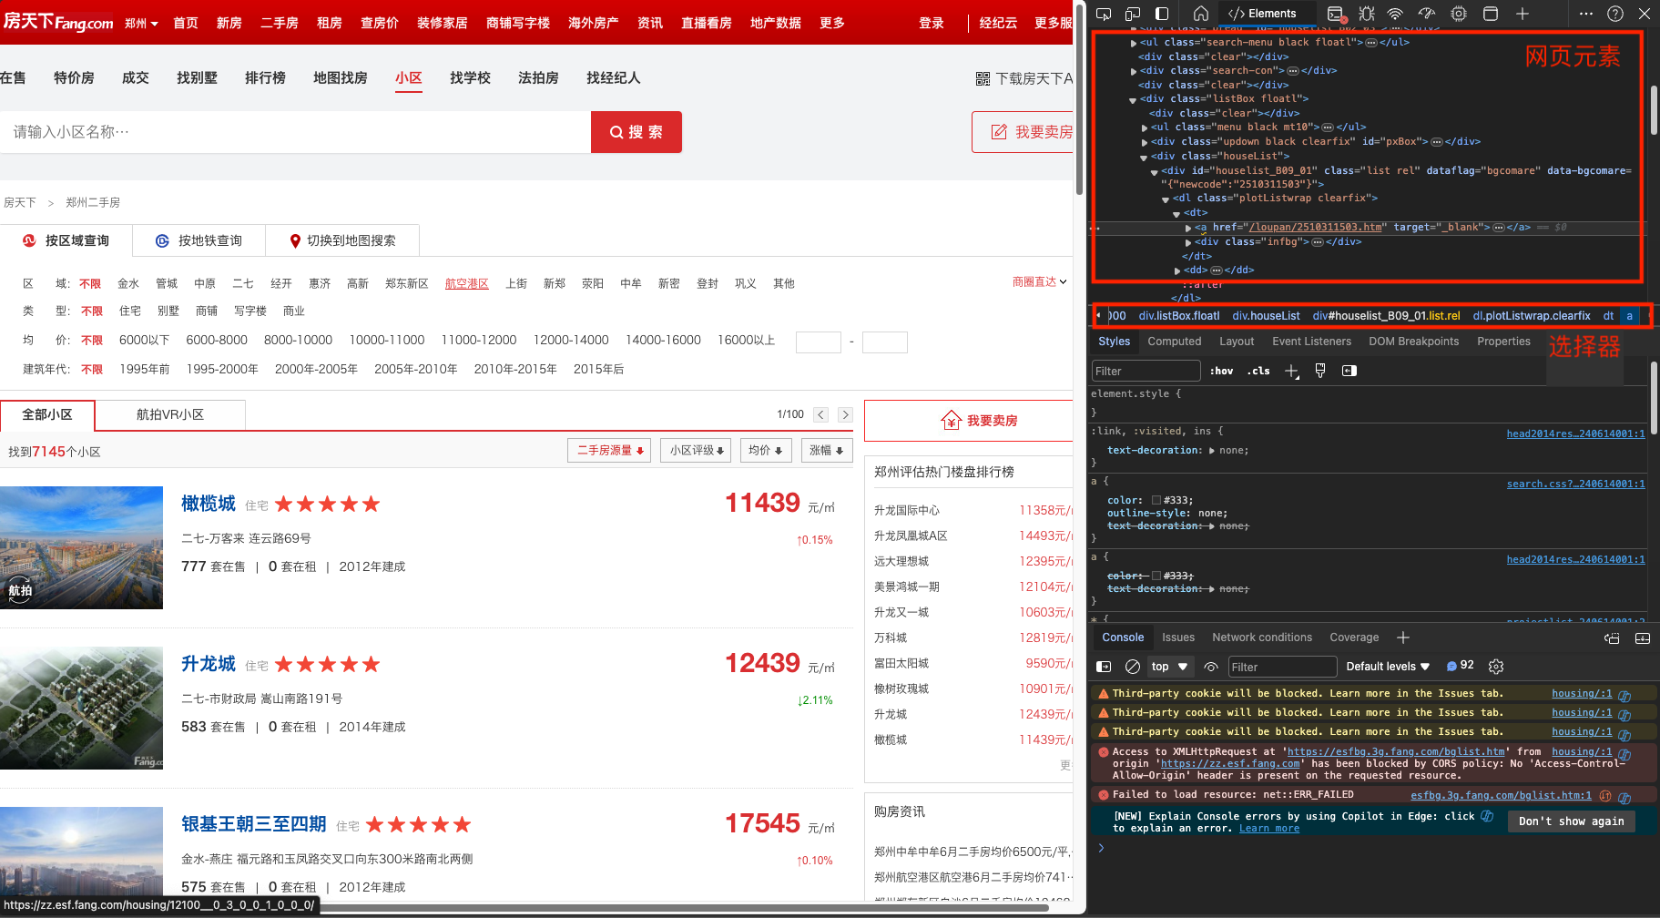The height and width of the screenshot is (918, 1660).
Task: Open the Performance gauge tool
Action: [x=1427, y=14]
